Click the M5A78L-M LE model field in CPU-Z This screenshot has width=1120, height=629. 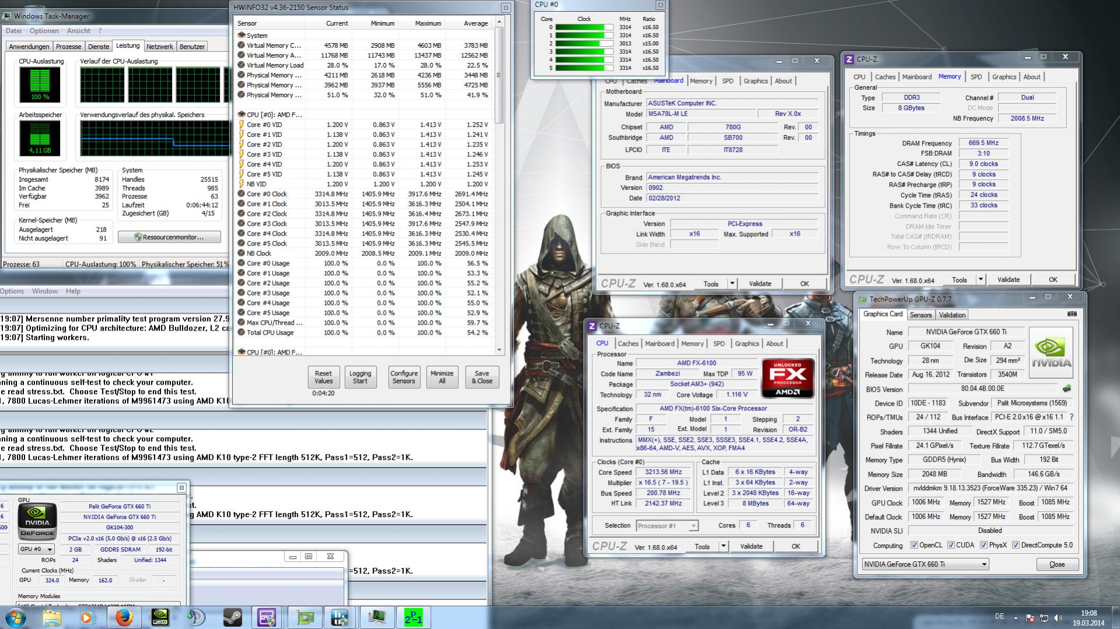(701, 114)
